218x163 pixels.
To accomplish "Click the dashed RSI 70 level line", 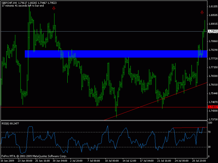I will (x=104, y=132).
